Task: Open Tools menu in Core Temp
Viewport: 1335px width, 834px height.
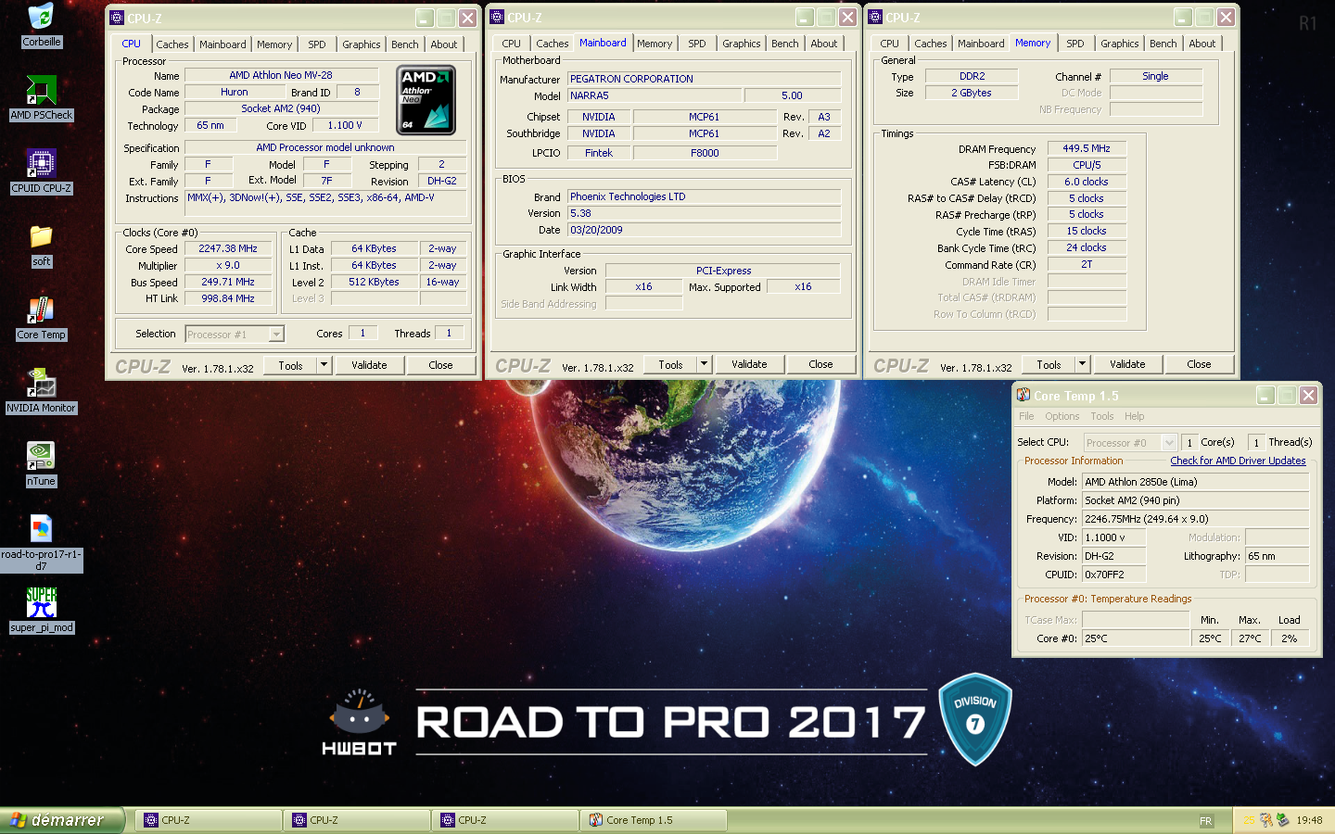Action: pos(1102,416)
